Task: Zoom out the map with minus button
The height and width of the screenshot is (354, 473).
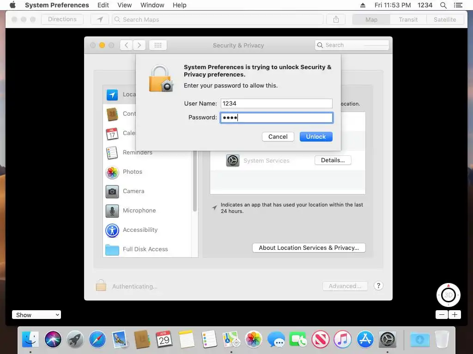Action: 442,315
